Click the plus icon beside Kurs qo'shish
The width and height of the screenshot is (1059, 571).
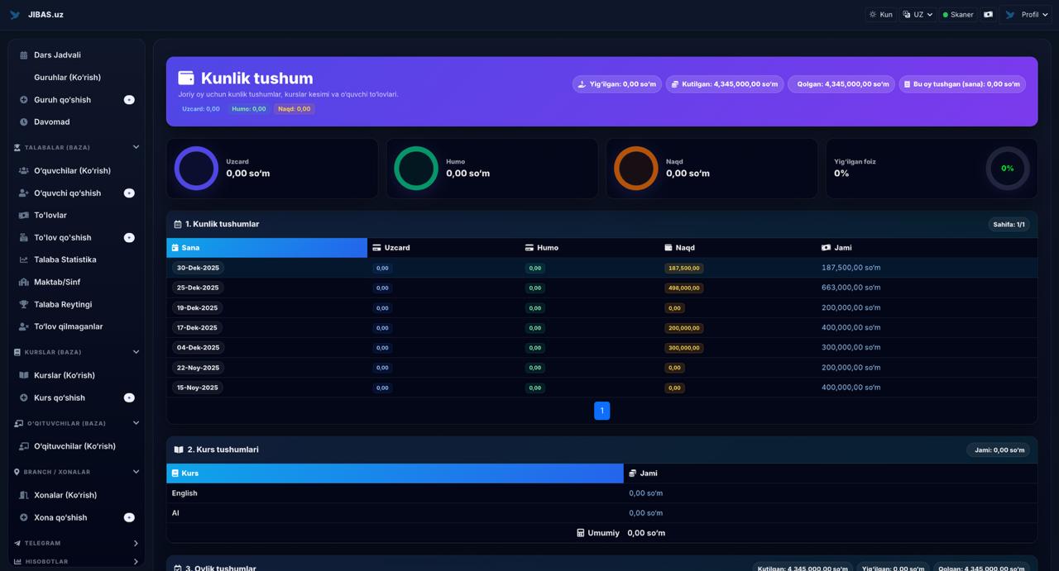pyautogui.click(x=129, y=398)
